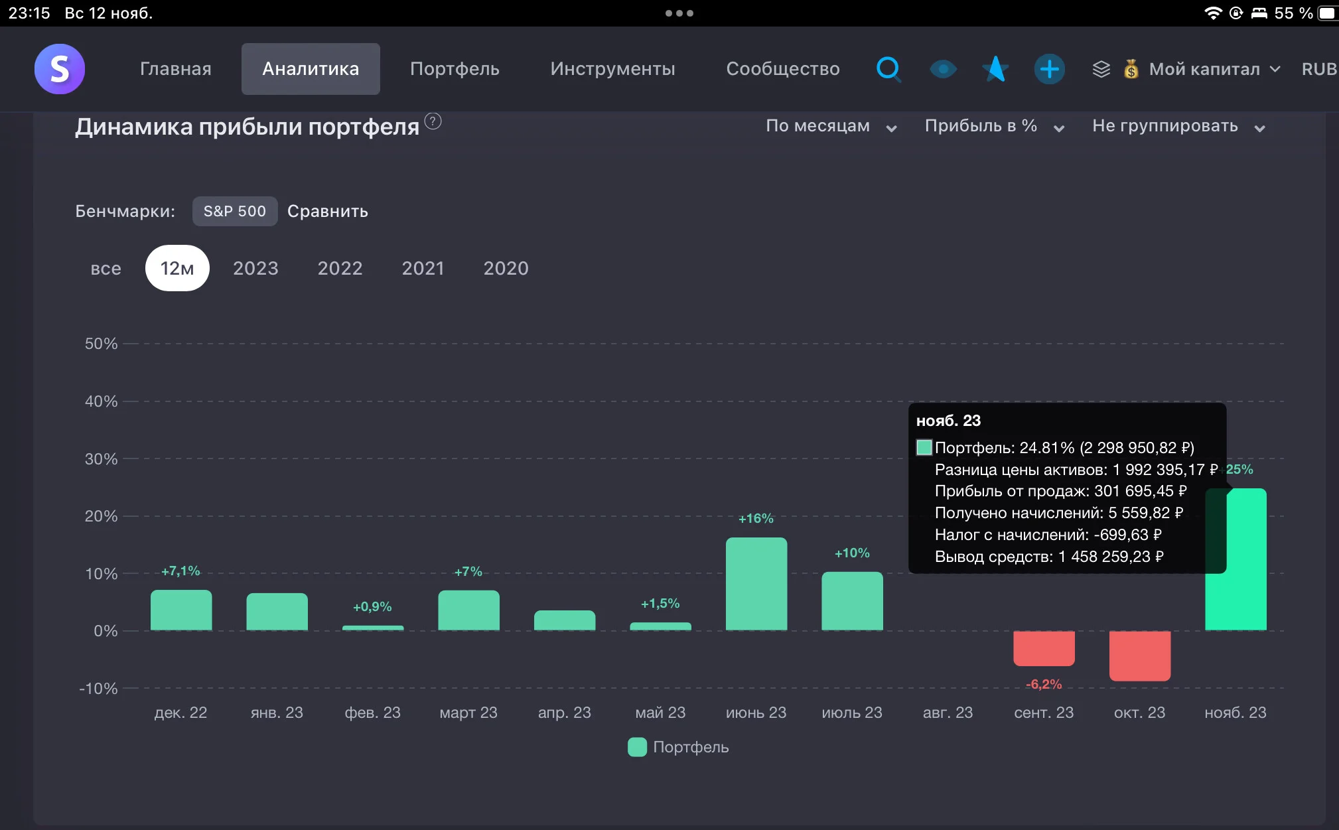Viewport: 1339px width, 830px height.
Task: Click the help question mark next to the title
Action: tap(433, 121)
